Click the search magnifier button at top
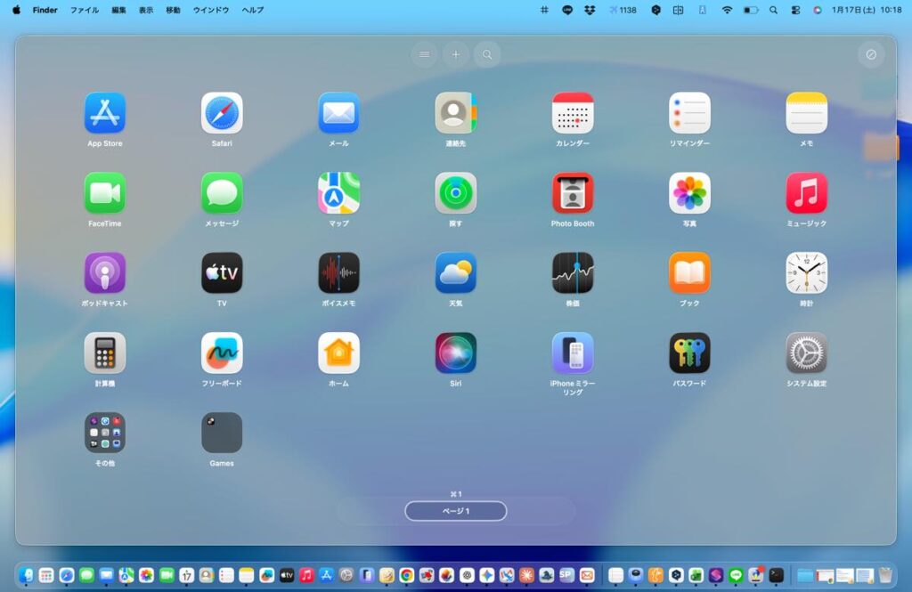 pyautogui.click(x=487, y=54)
